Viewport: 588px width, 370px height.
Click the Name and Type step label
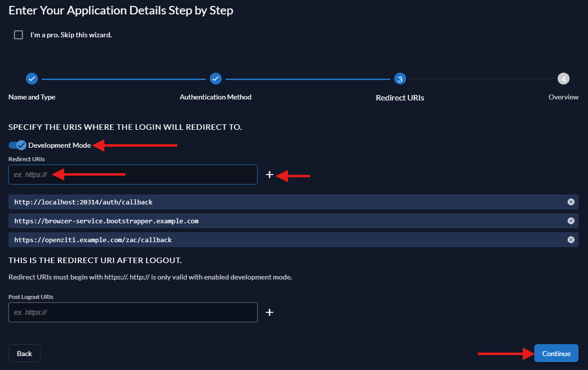[31, 97]
